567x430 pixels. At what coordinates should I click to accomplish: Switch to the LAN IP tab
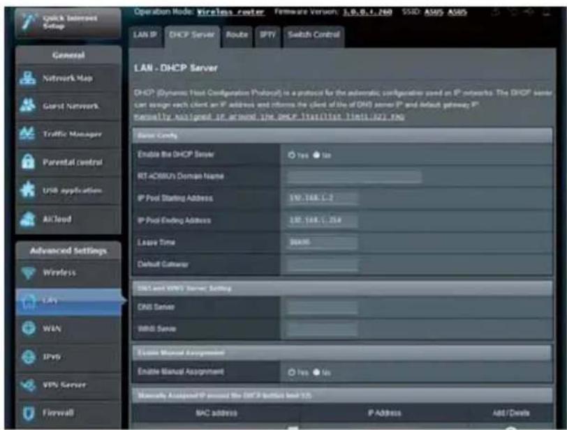point(145,36)
